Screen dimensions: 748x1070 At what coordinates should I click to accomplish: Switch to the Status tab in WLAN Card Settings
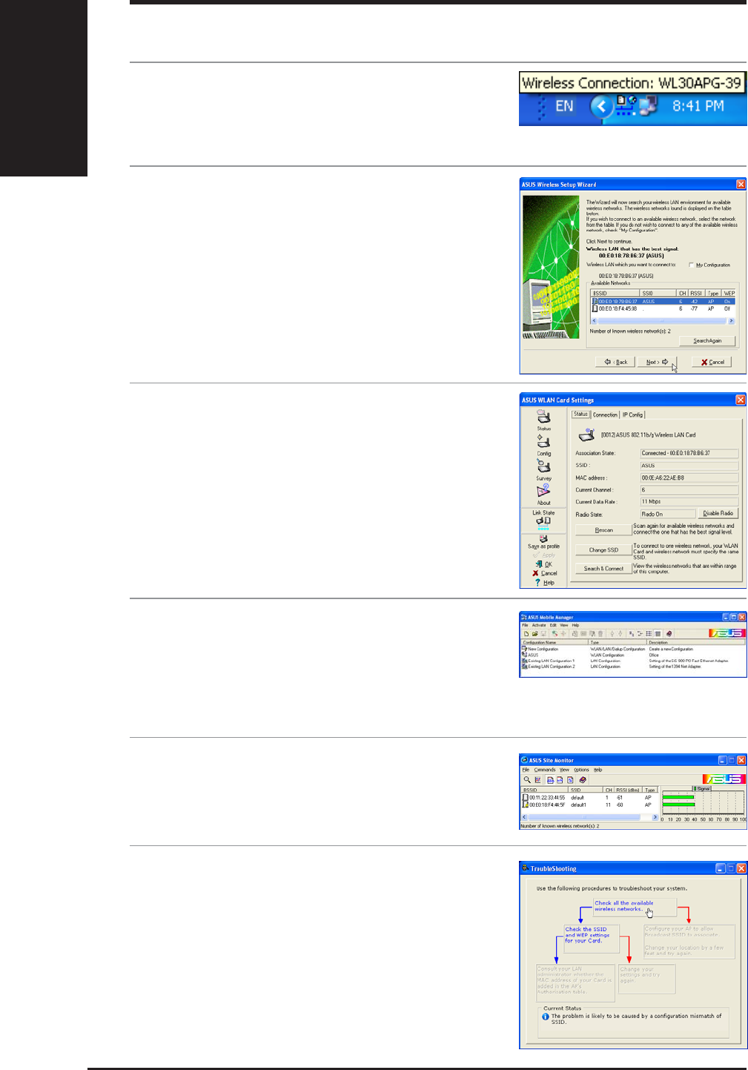(580, 415)
